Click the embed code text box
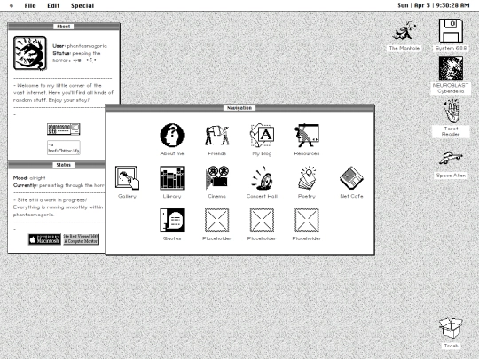Viewport: 479px width, 359px height. point(64,147)
